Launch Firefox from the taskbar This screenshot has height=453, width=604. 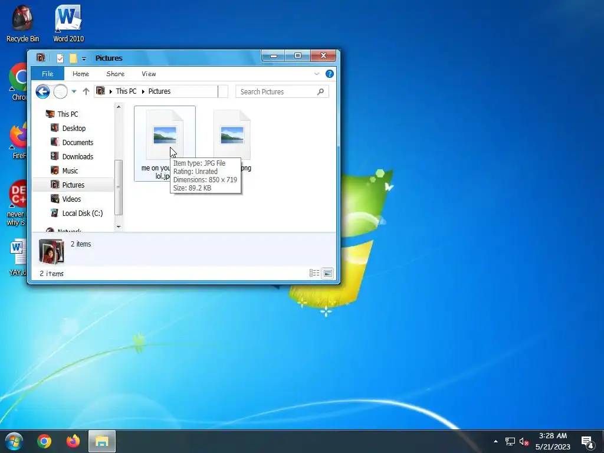pos(73,441)
